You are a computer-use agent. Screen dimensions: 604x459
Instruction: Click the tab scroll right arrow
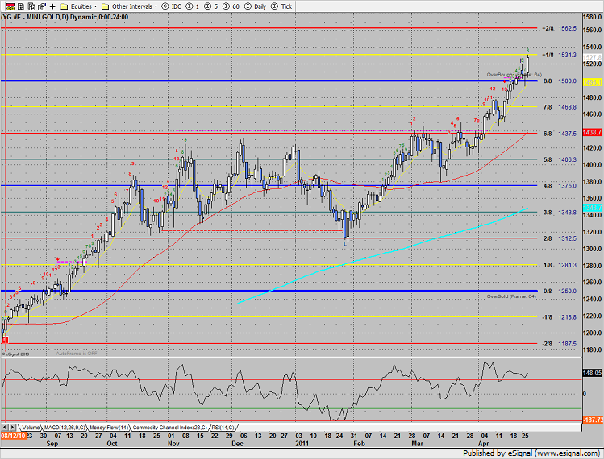pos(12,427)
